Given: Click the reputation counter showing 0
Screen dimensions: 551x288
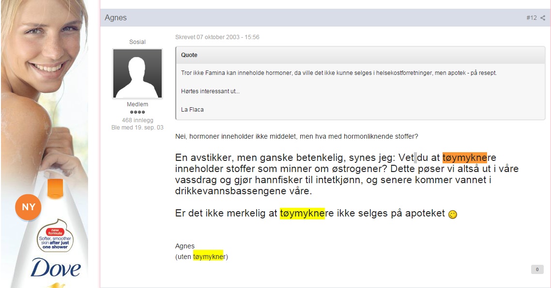Looking at the screenshot, I should [x=537, y=270].
